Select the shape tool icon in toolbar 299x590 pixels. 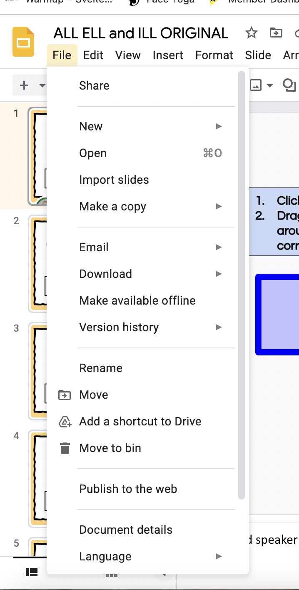pyautogui.click(x=289, y=85)
